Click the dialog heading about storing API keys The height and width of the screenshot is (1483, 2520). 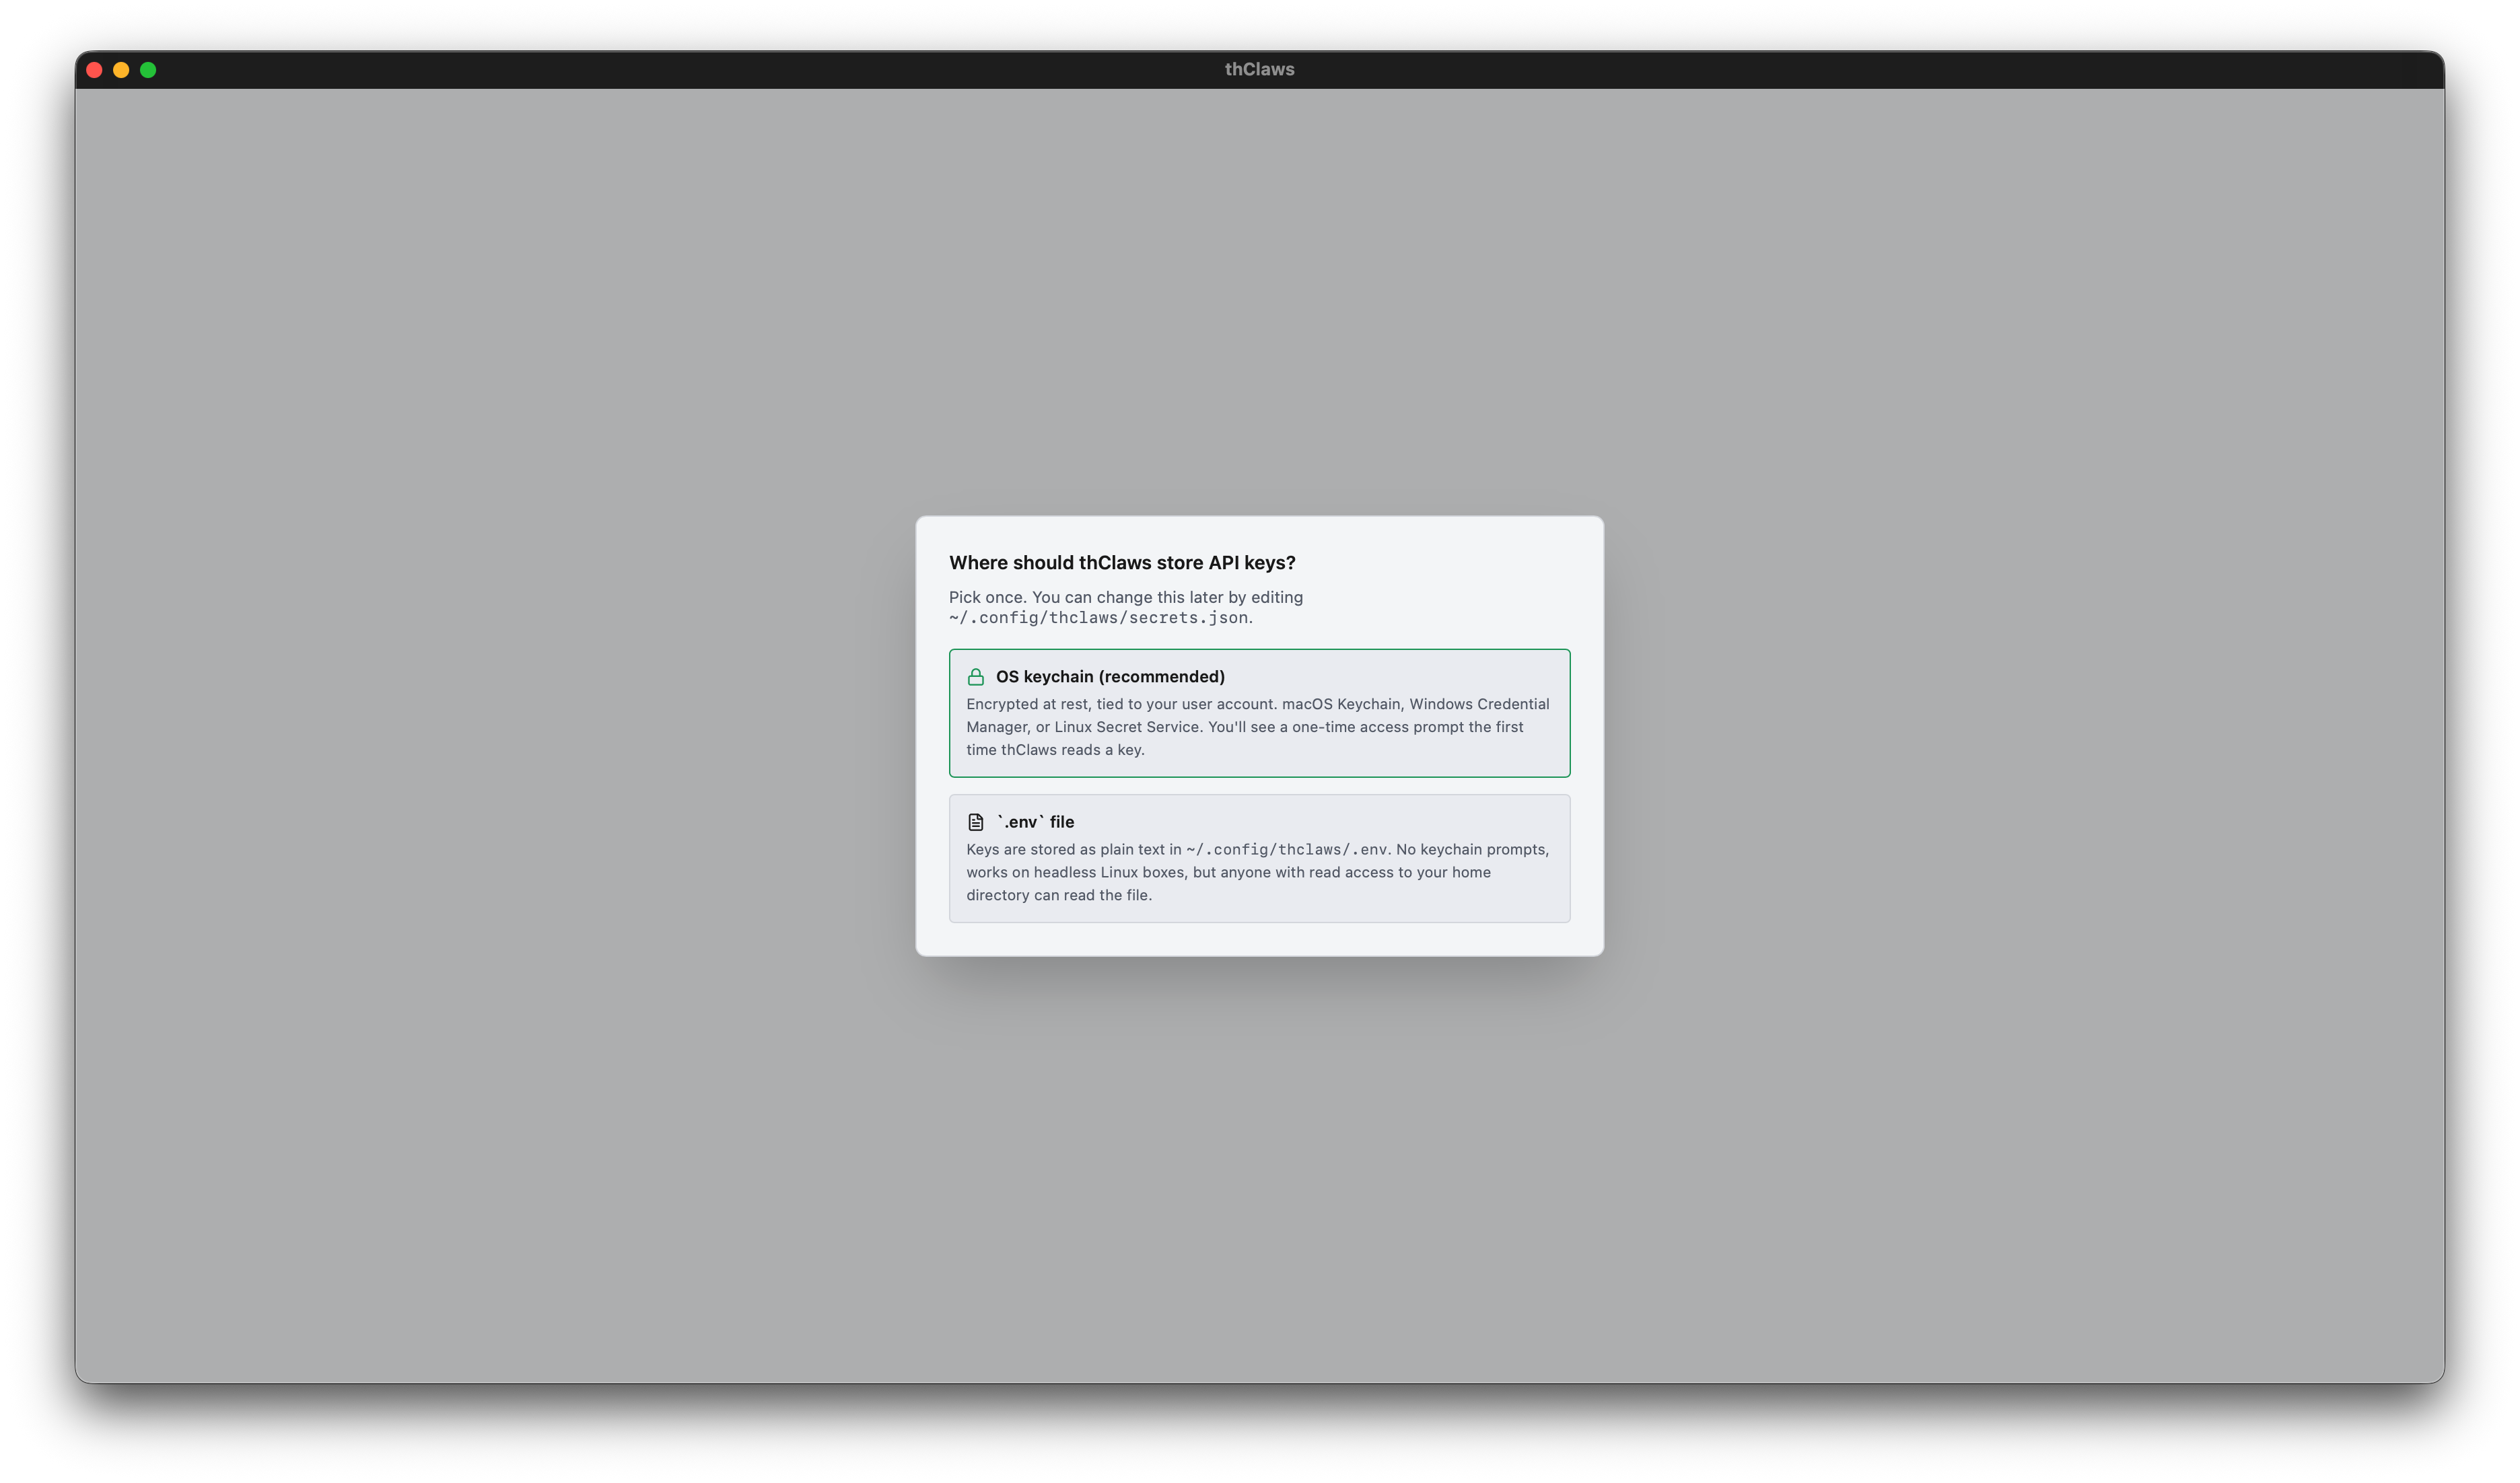(x=1122, y=562)
